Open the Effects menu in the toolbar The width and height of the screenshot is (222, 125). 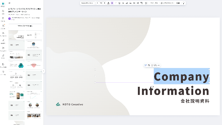coord(154,3)
